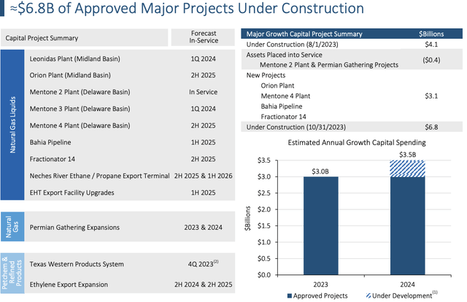
Task: Click the slide title about $6.8B approved projects
Action: click(x=187, y=8)
